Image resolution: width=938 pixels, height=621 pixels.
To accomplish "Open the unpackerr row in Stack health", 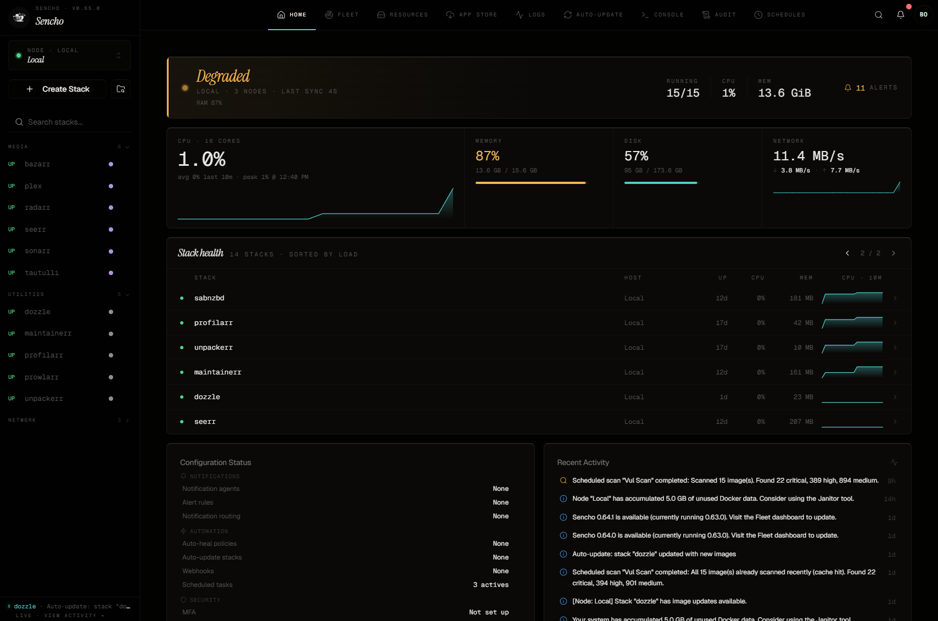I will click(539, 348).
